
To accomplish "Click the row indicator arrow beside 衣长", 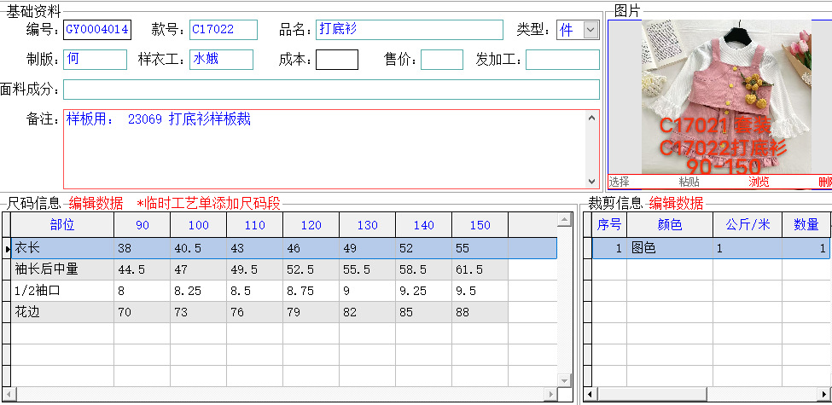I will click(x=6, y=248).
